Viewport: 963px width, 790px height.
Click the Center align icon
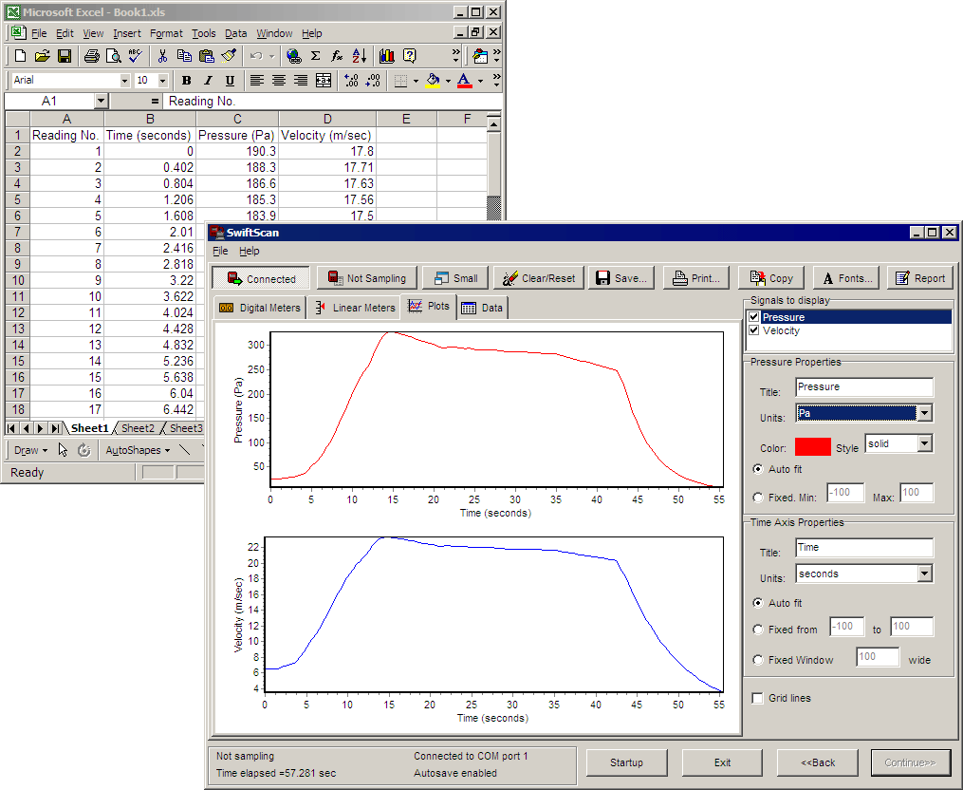pos(279,81)
